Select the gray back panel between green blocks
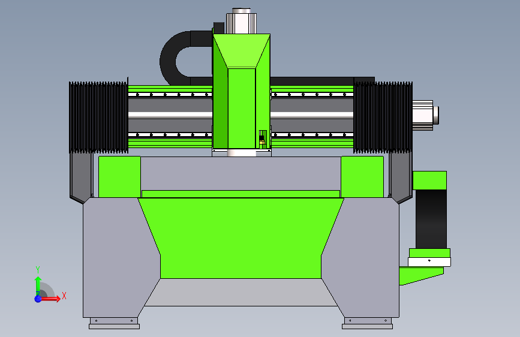This screenshot has height=337, width=520. click(x=241, y=173)
